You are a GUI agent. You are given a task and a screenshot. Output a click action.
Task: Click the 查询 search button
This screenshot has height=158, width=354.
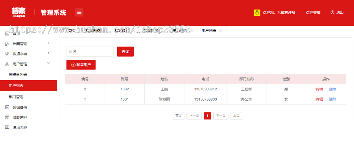point(125,51)
